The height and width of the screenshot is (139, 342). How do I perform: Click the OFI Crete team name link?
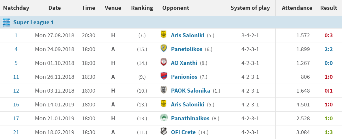click(183, 132)
